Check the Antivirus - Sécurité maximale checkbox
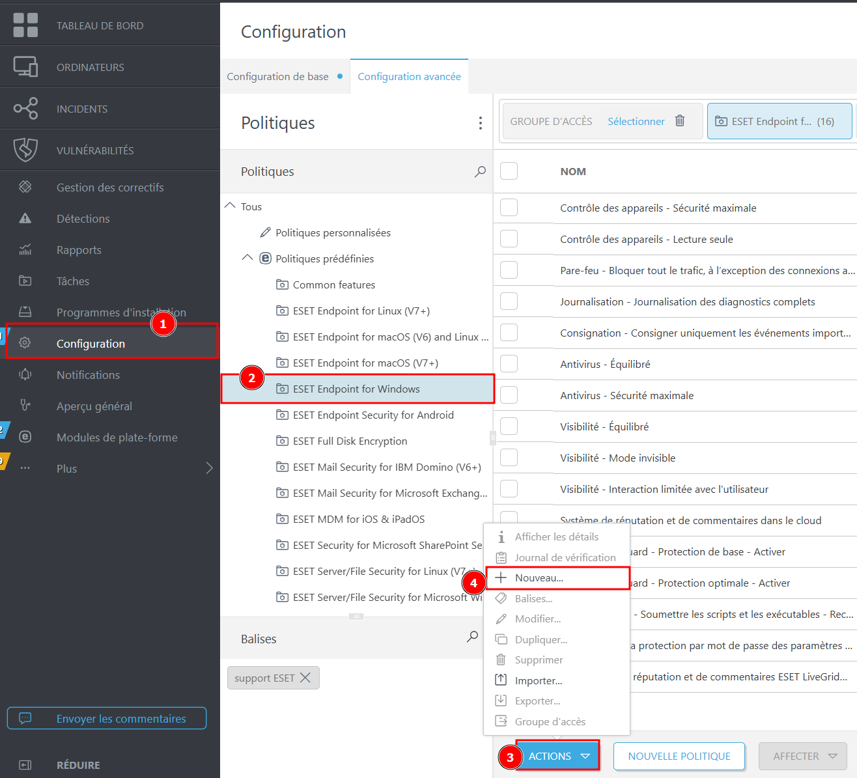The width and height of the screenshot is (857, 778). point(509,395)
